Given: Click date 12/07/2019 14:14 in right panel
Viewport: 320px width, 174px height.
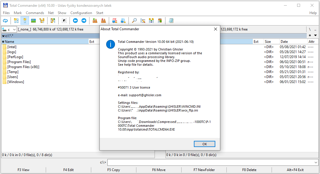Looking at the screenshot, I should click(293, 57).
